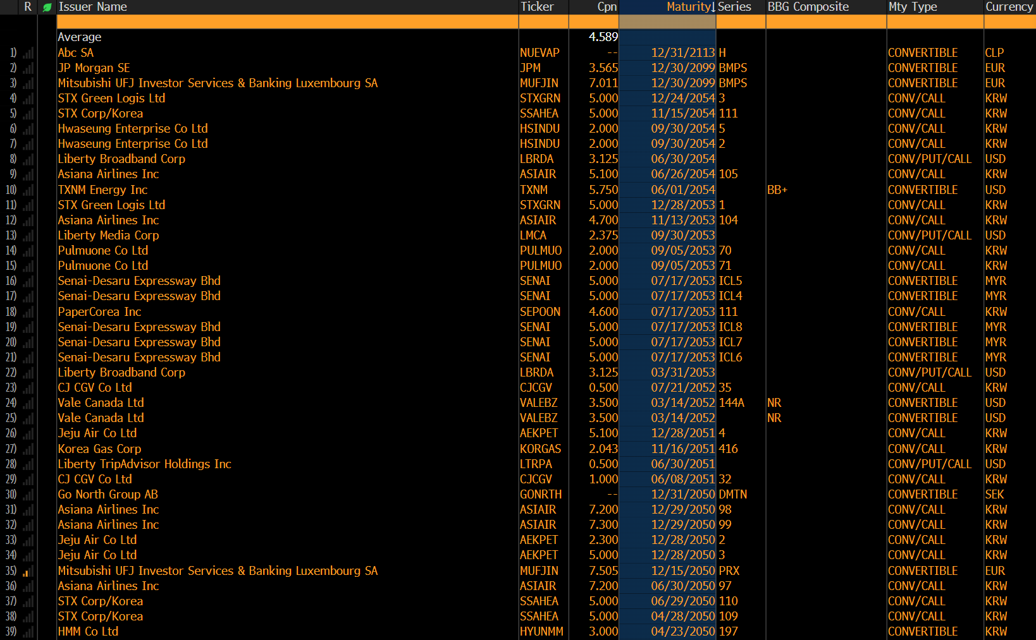Viewport: 1036px width, 640px height.
Task: Click the orange filter field under Issuer Name
Action: coord(288,21)
